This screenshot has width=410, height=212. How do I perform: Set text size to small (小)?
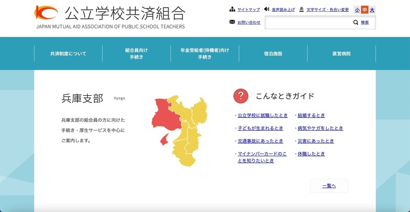coord(357,10)
